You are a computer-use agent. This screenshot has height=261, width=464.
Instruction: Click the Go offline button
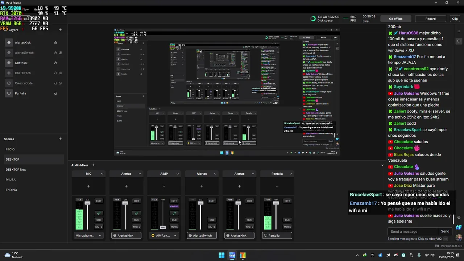pos(395,19)
